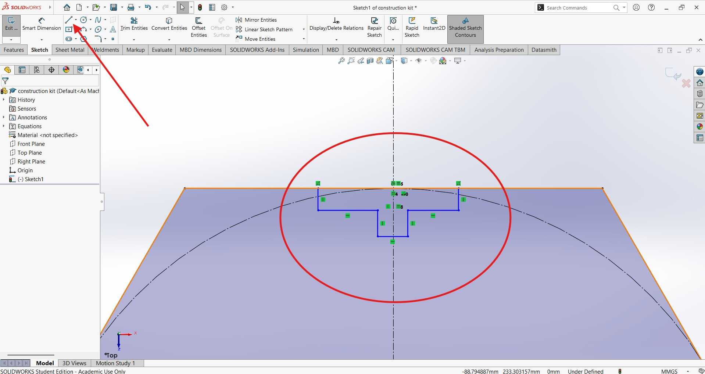Click Zoom to Area magnifier icon
This screenshot has height=374, width=705.
[x=351, y=61]
